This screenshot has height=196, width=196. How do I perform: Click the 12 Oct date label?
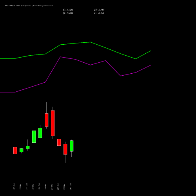(x=14, y=187)
